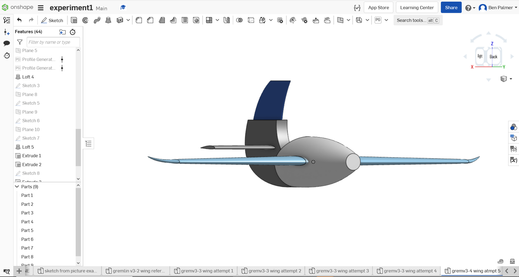519x277 pixels.
Task: Click the Share button
Action: [451, 8]
